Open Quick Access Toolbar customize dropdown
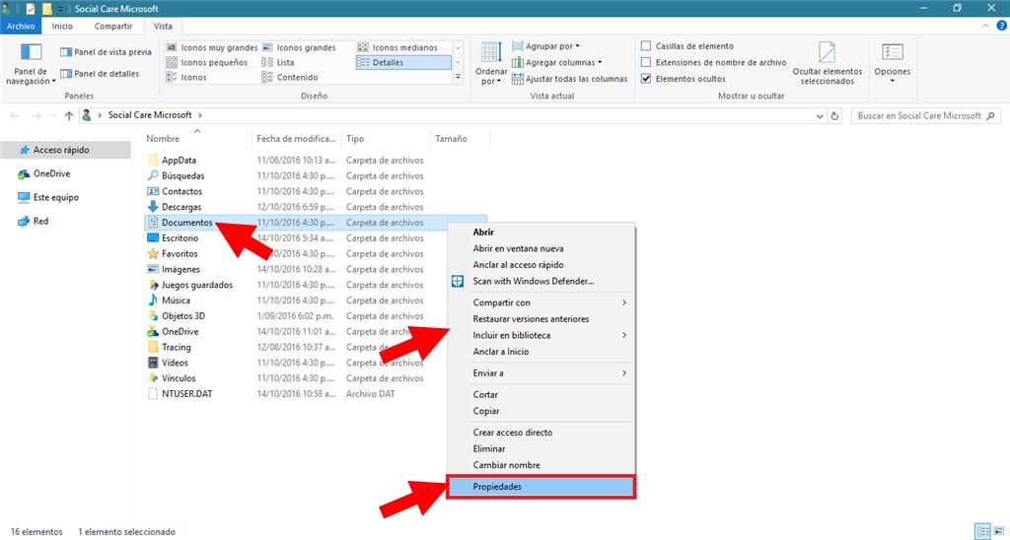 [60, 9]
